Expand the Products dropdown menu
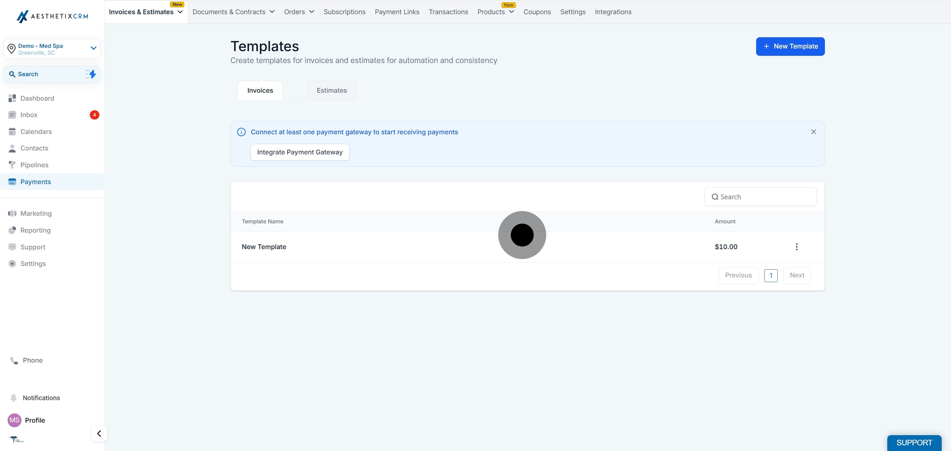This screenshot has width=951, height=451. click(495, 12)
